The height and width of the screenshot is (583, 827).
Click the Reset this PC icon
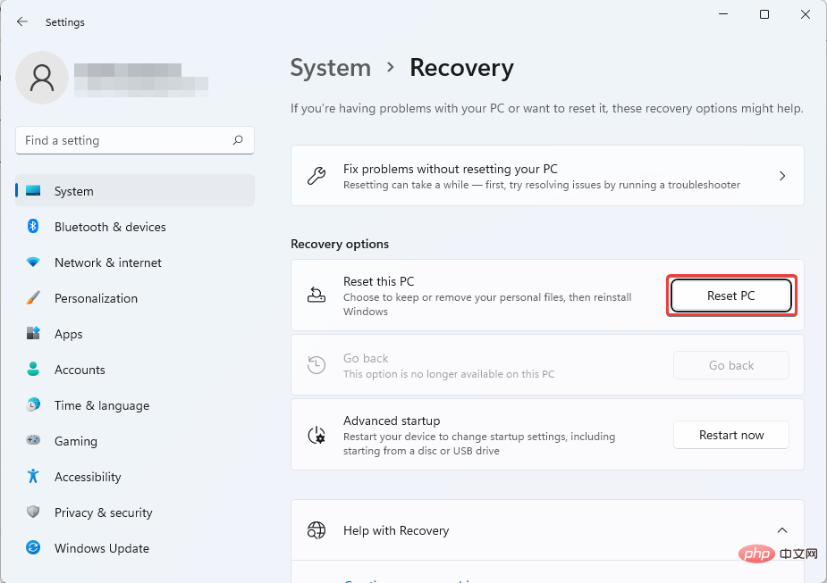pyautogui.click(x=316, y=296)
